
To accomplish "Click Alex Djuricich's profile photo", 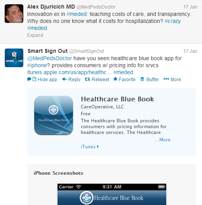I will coord(14,14).
